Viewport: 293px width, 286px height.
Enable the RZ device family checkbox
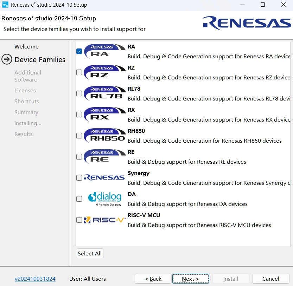pyautogui.click(x=79, y=72)
